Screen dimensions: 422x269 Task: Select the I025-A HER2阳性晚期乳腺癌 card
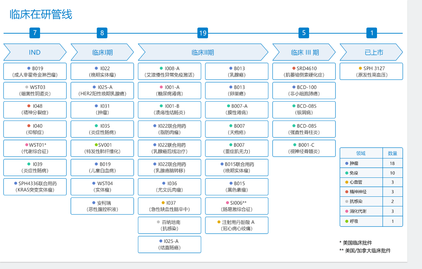click(102, 91)
